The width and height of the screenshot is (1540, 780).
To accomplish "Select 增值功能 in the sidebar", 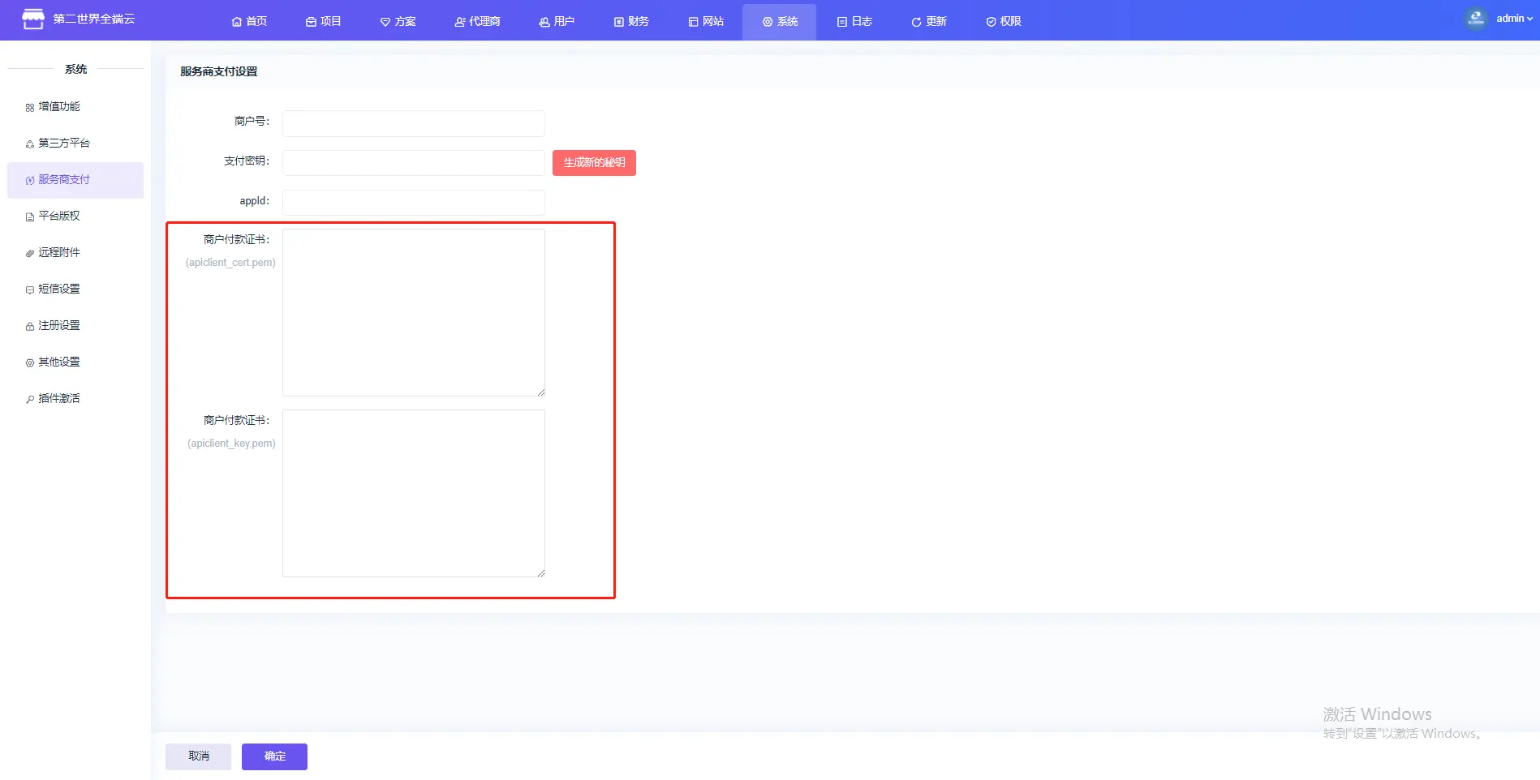I will point(59,106).
